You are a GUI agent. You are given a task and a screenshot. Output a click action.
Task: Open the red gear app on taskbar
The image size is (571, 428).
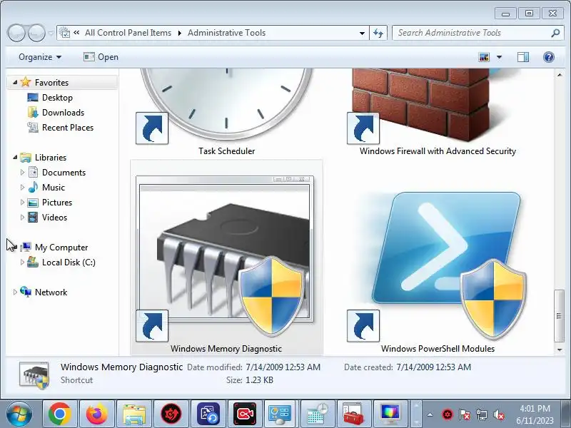[x=171, y=414]
